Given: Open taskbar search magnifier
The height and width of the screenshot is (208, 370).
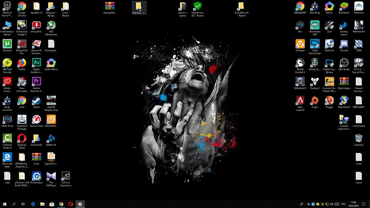Looking at the screenshot, I should coord(14,204).
